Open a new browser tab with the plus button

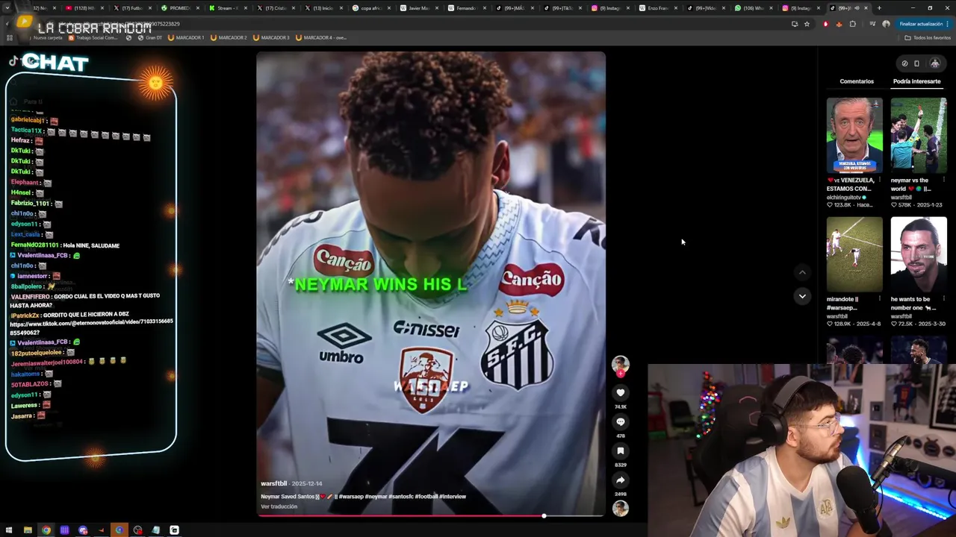click(x=879, y=8)
